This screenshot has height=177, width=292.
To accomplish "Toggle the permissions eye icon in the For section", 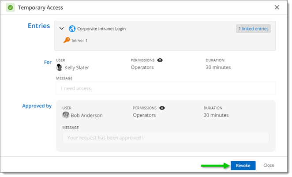I will [160, 60].
